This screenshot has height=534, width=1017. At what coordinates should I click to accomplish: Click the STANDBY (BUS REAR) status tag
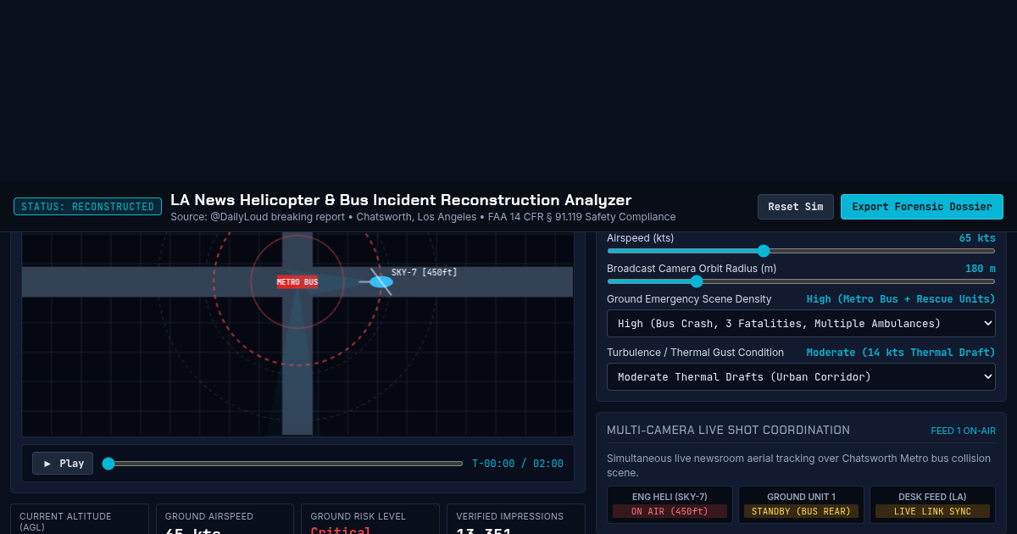point(801,511)
